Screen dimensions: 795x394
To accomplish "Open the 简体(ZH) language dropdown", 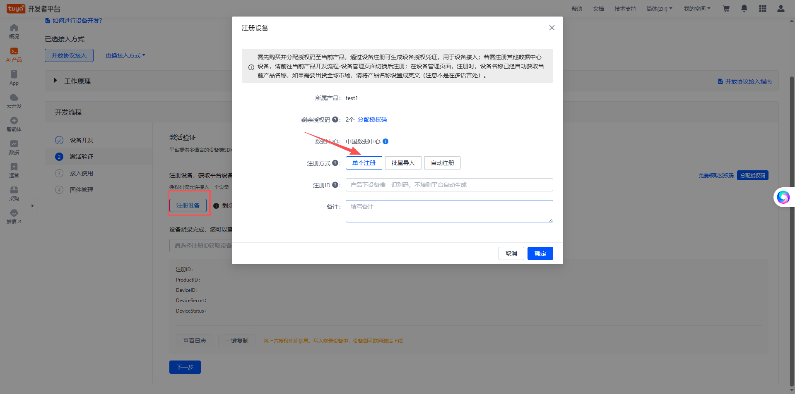I will 659,9.
